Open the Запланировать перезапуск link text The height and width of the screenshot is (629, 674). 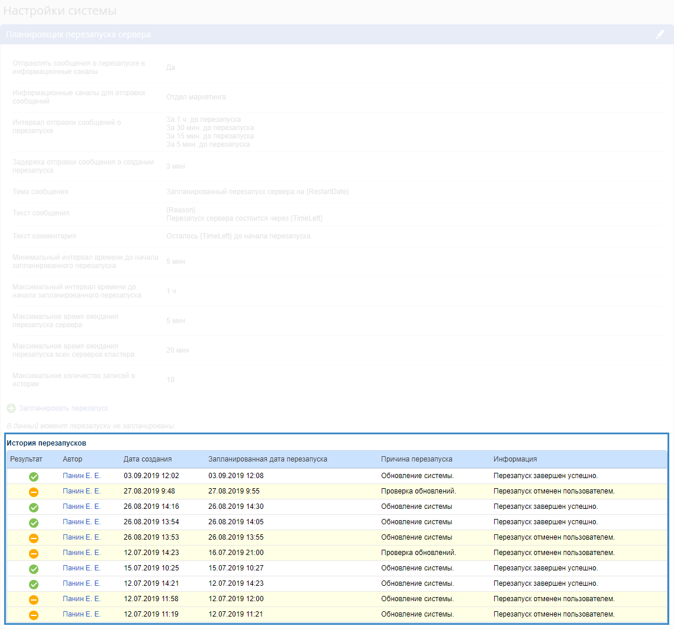tap(63, 408)
